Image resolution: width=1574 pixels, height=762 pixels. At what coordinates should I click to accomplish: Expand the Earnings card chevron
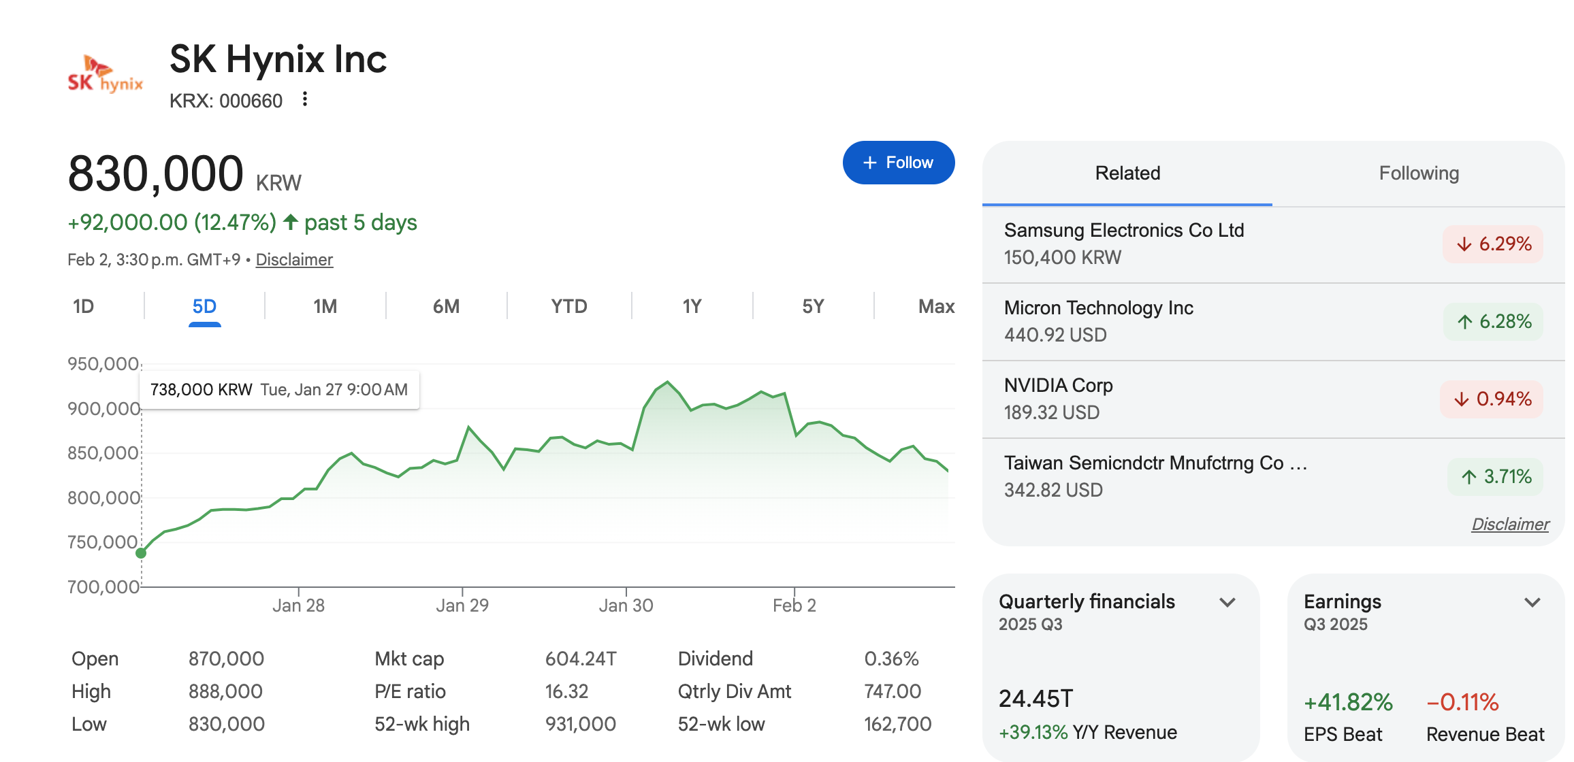pyautogui.click(x=1532, y=603)
